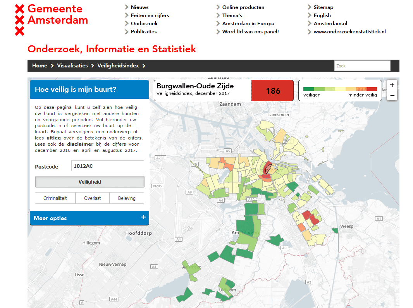Switch site to English

[x=322, y=15]
